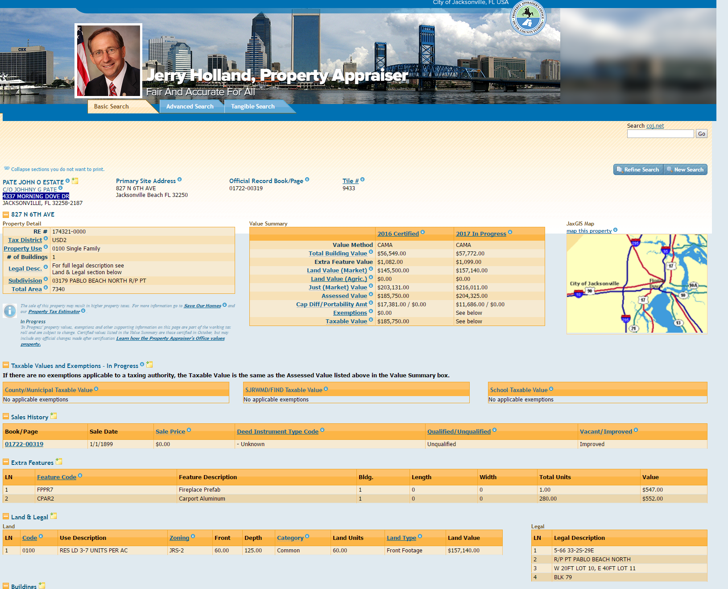728x589 pixels.
Task: Open the Legal Desc. link
Action: coord(25,269)
